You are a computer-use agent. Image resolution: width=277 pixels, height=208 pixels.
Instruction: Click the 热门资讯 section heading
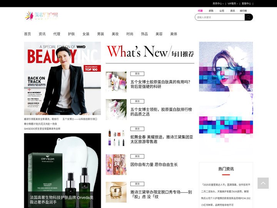point(226,169)
